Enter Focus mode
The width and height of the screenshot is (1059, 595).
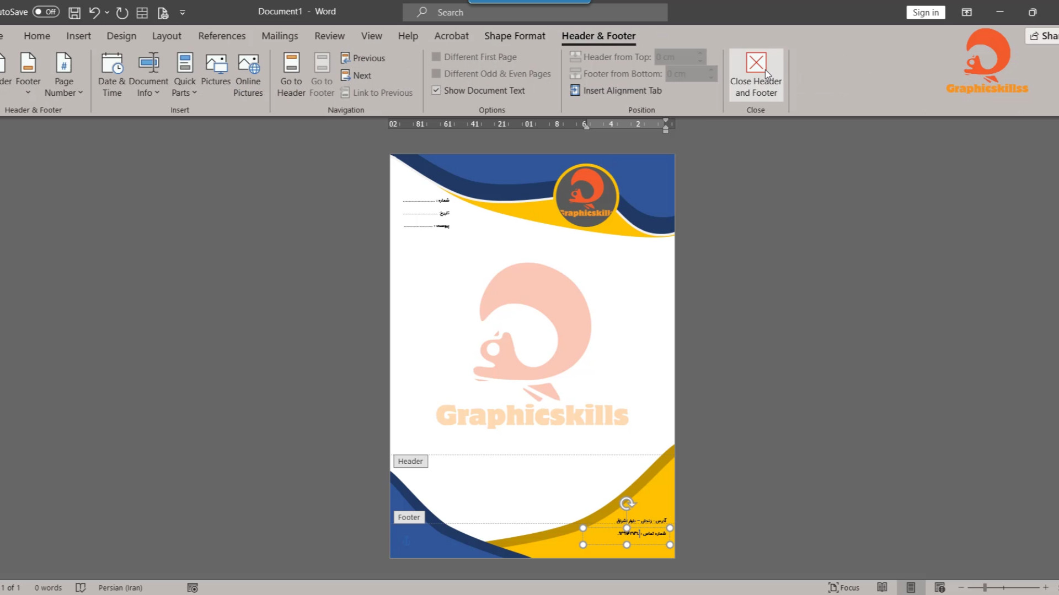(843, 588)
